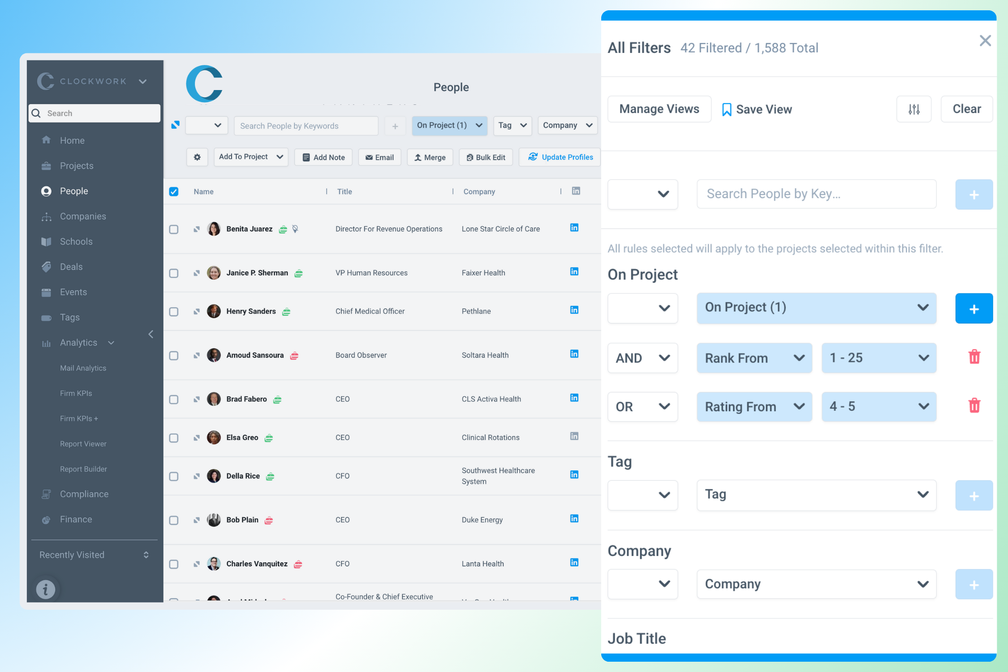Click the Update Profiles icon in the toolbar

(x=533, y=157)
